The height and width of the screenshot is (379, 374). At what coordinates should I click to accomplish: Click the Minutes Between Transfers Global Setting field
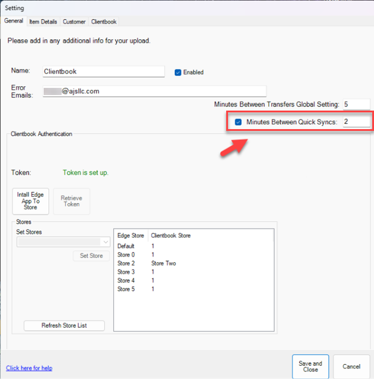point(357,105)
